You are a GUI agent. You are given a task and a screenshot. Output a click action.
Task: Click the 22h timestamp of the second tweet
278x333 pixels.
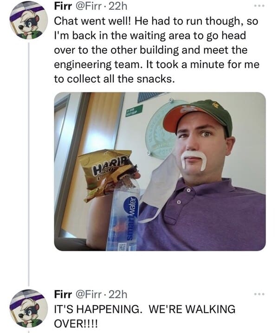pyautogui.click(x=118, y=295)
